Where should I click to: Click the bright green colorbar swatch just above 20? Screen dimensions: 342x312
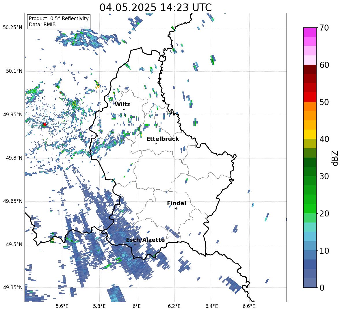coord(310,208)
